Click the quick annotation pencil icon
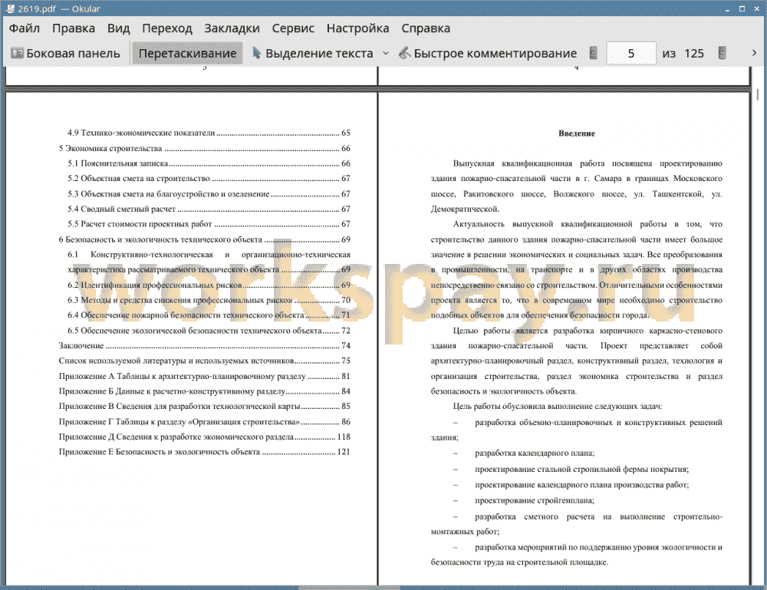The height and width of the screenshot is (590, 767). pyautogui.click(x=404, y=53)
